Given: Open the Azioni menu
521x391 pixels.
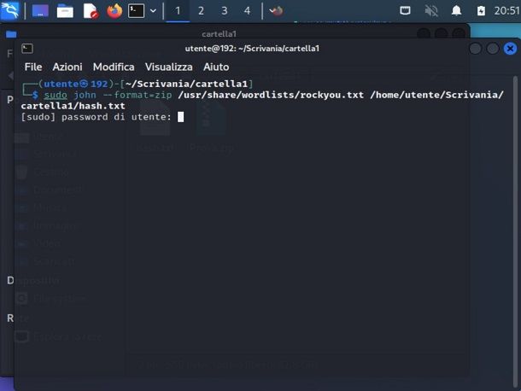Looking at the screenshot, I should coord(67,67).
